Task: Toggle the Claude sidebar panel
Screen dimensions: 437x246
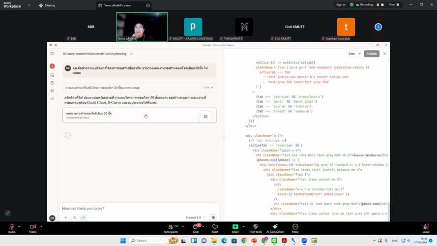Action: tap(52, 54)
